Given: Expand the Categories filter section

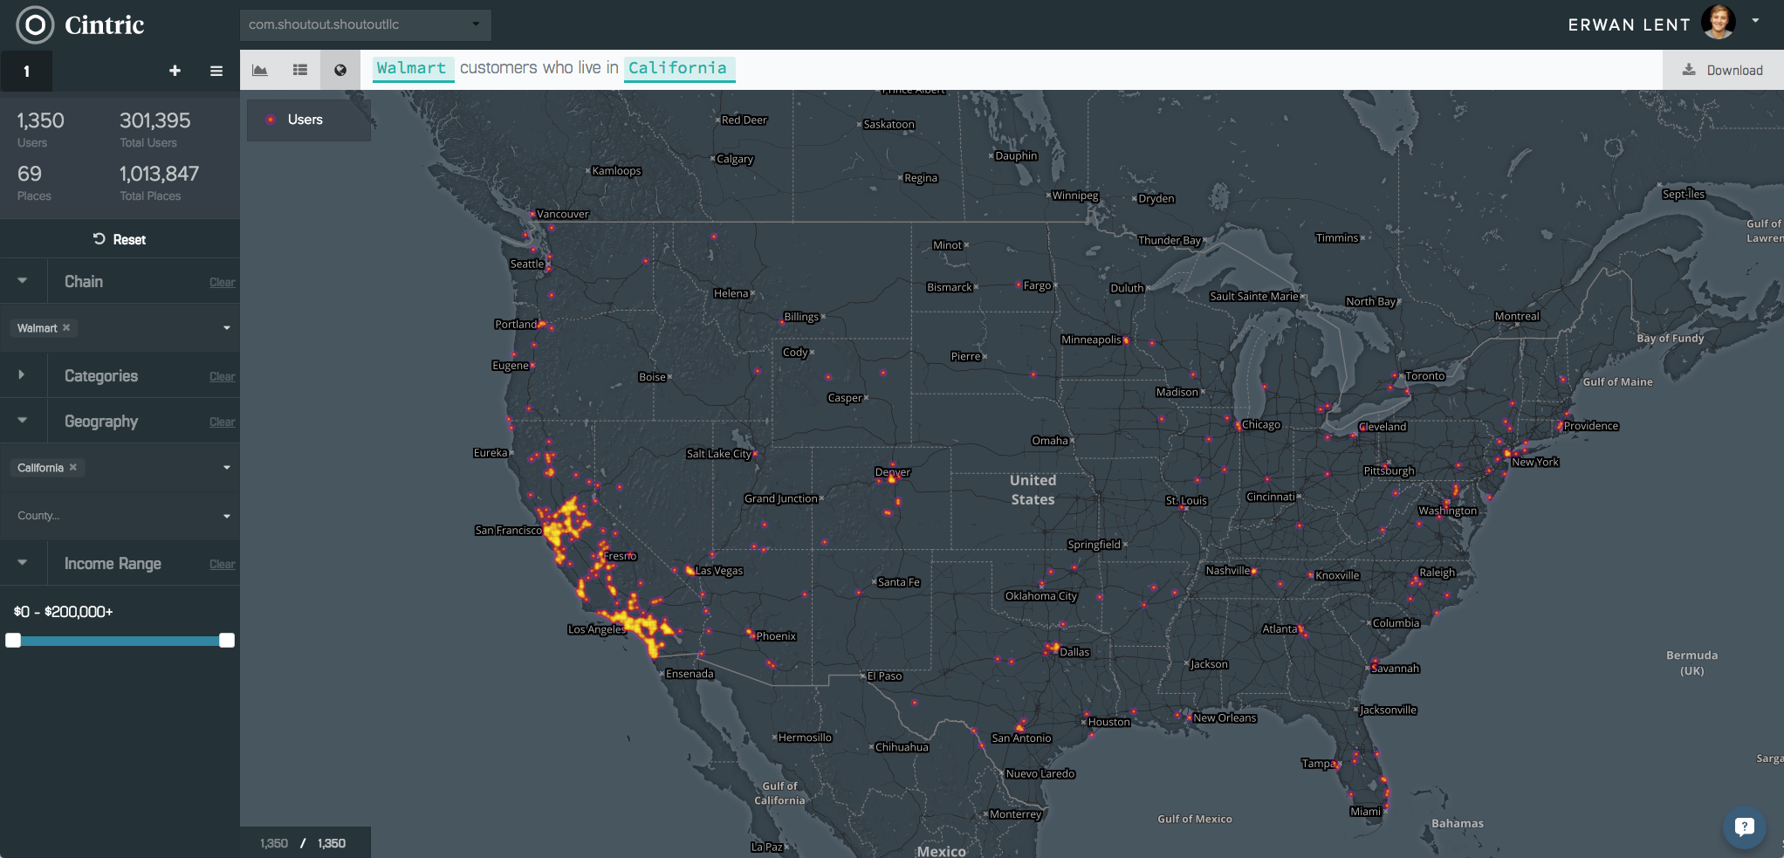Looking at the screenshot, I should click(x=23, y=375).
